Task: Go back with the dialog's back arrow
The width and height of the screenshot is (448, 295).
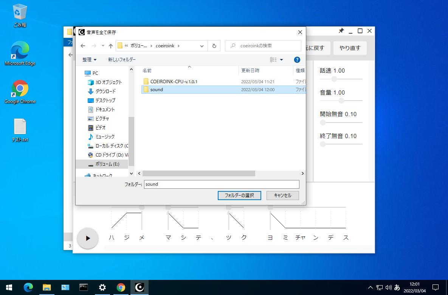Action: [83, 46]
